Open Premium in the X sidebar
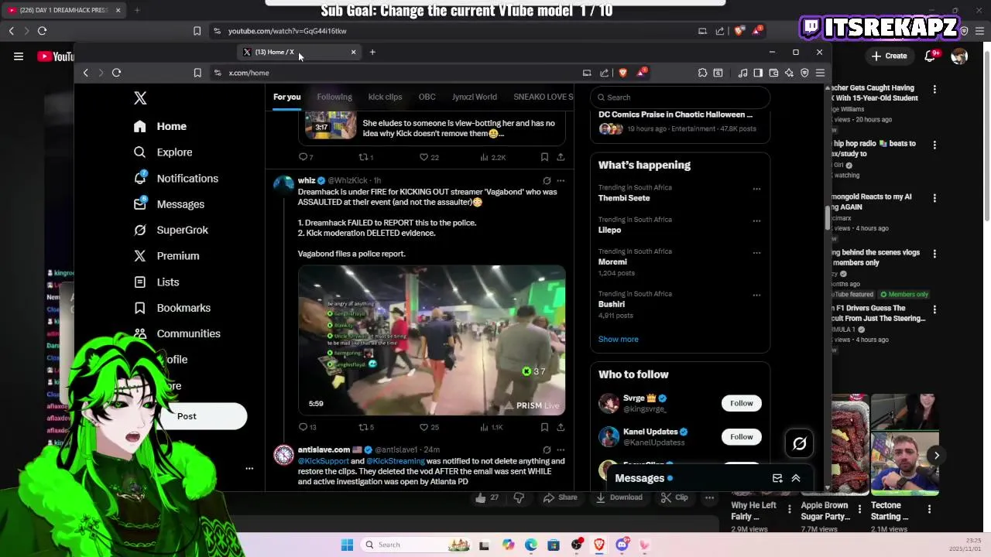The width and height of the screenshot is (991, 557). pos(166,256)
